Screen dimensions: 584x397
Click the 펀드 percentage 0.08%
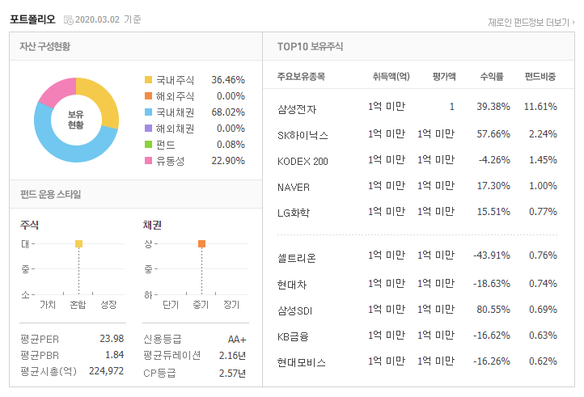tap(231, 145)
